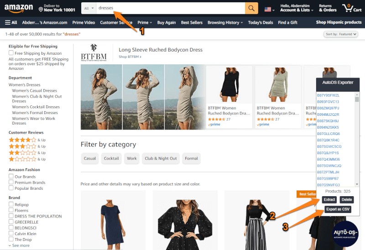Open the black polka dot dress product
This screenshot has height=250, width=365.
coord(185,220)
